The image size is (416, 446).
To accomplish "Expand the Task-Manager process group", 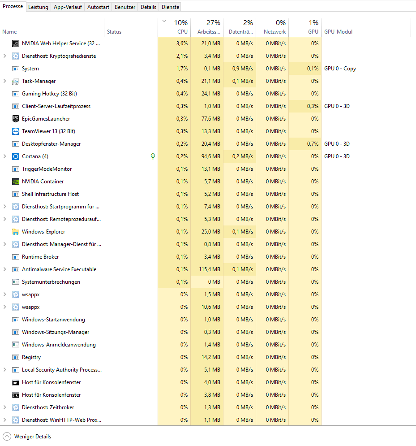I will pyautogui.click(x=4, y=81).
